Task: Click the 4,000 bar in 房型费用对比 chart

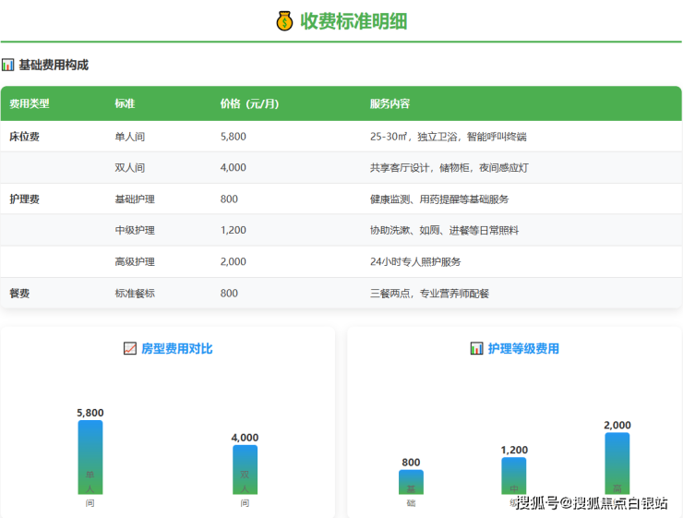Action: (x=245, y=469)
